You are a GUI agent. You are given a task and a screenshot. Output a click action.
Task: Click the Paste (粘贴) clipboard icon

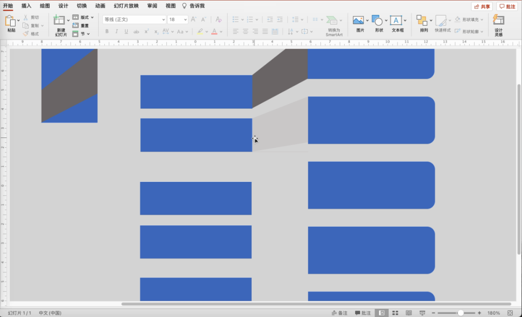point(10,21)
